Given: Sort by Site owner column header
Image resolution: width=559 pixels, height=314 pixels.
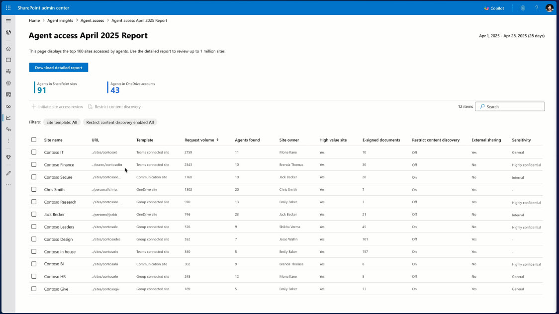Looking at the screenshot, I should click(x=289, y=140).
